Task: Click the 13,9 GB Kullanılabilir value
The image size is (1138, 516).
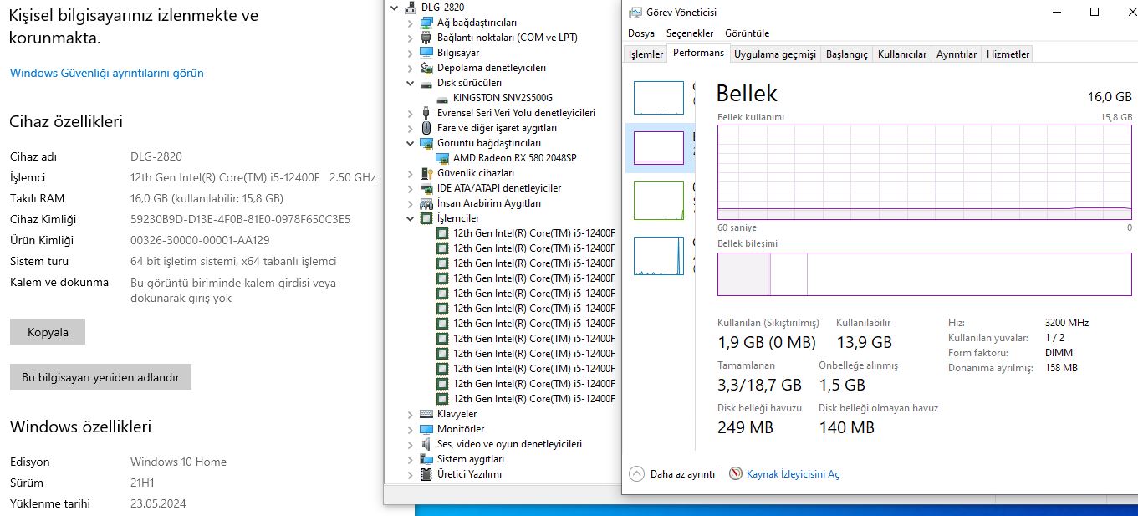Action: click(865, 342)
